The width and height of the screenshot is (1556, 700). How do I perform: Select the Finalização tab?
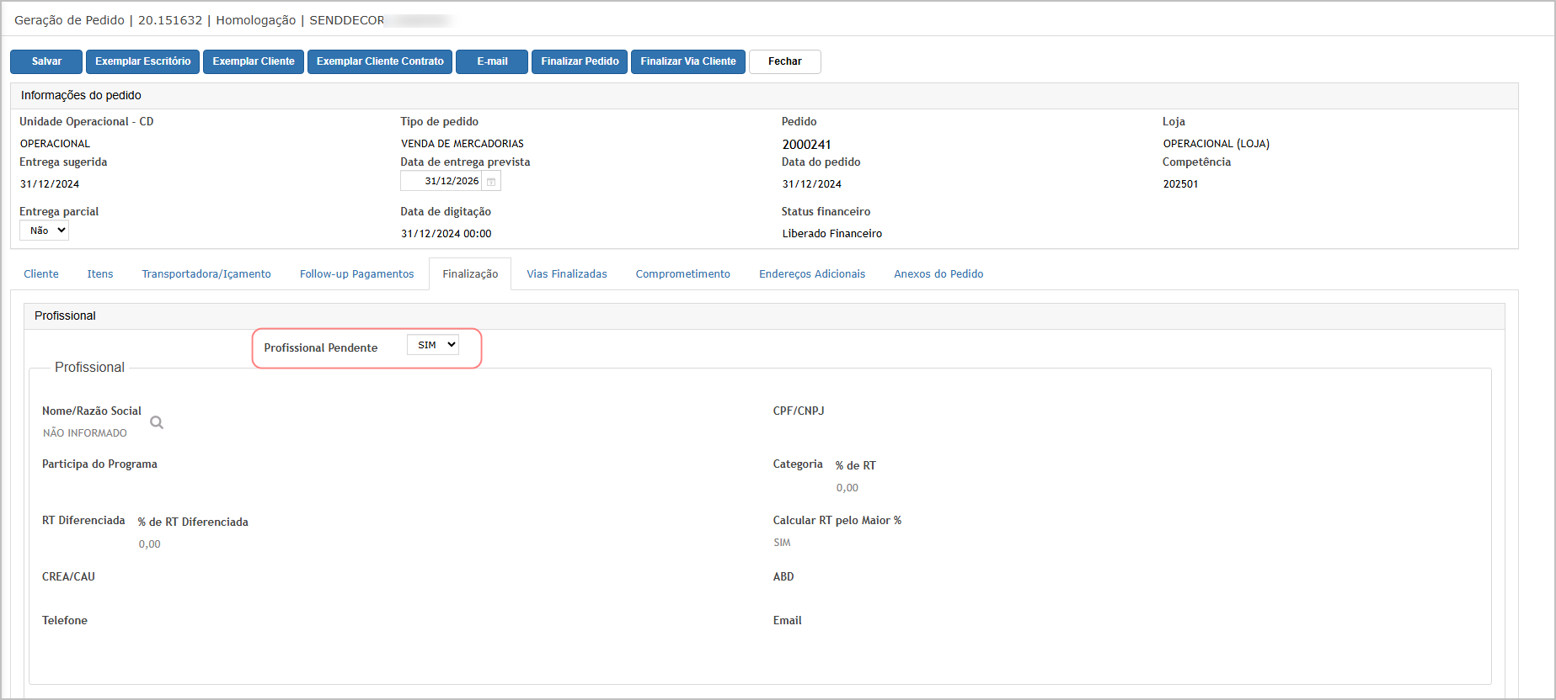(x=470, y=274)
